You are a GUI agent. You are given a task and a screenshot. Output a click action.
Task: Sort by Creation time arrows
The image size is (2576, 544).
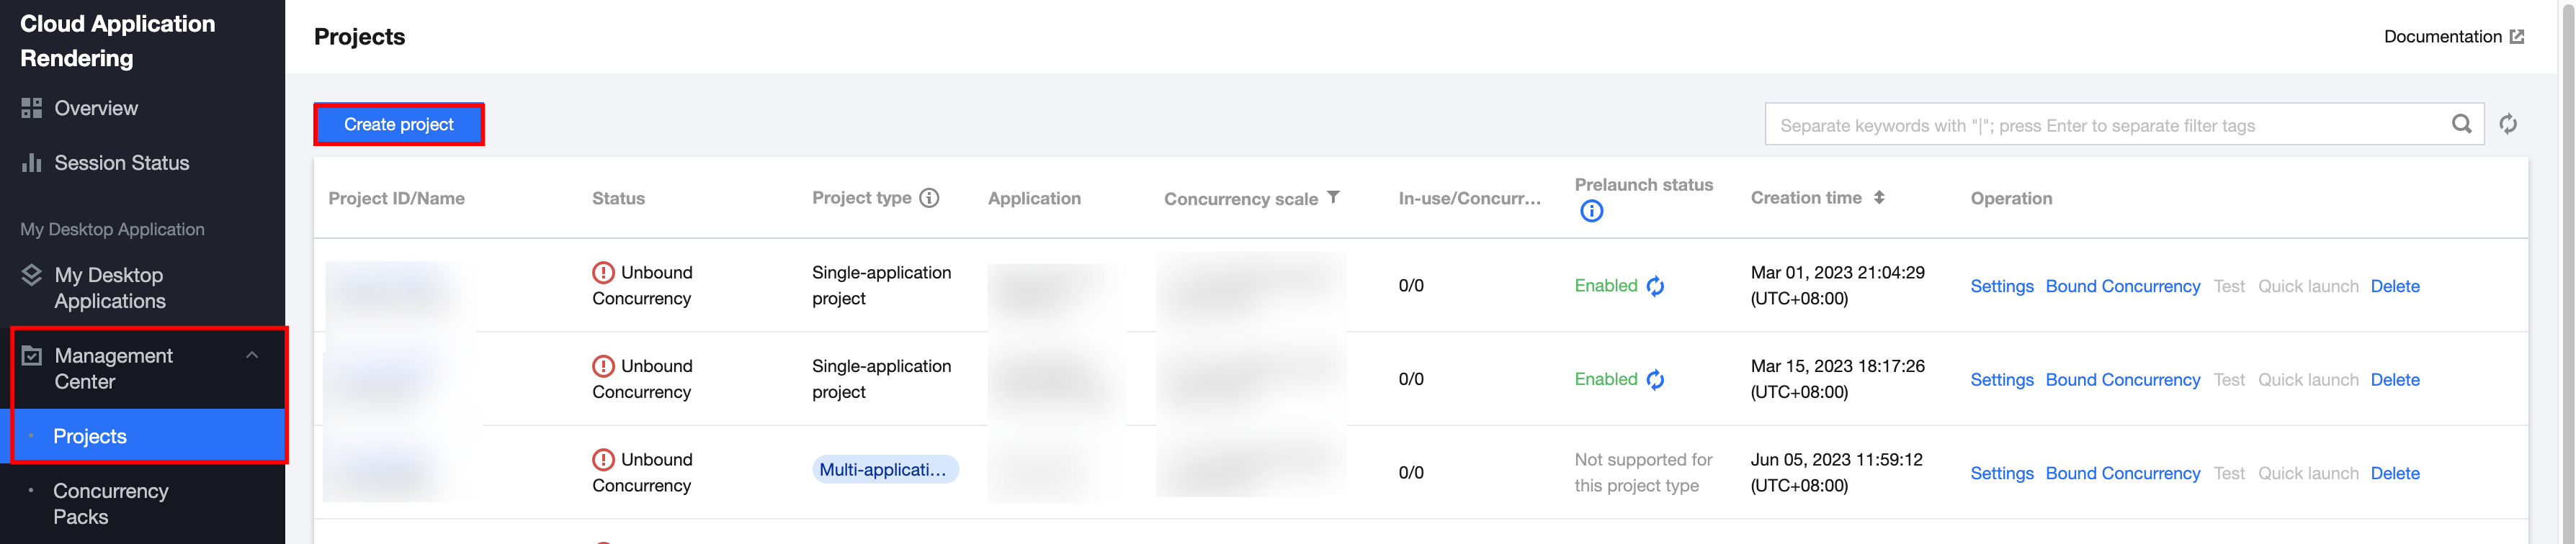1879,198
